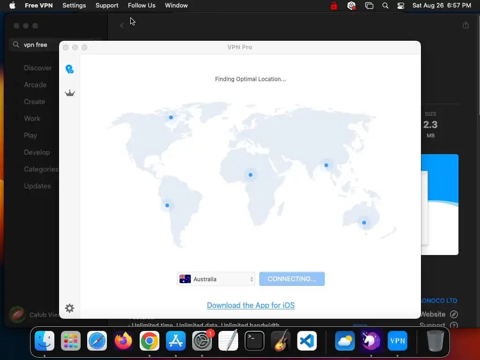Open Launchpad from the Dock
The width and height of the screenshot is (480, 360).
71,341
